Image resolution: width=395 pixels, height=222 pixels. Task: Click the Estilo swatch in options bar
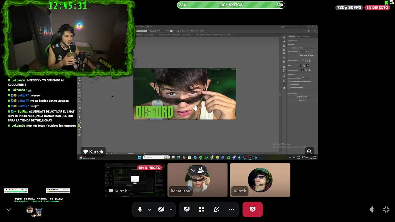[x=171, y=31]
